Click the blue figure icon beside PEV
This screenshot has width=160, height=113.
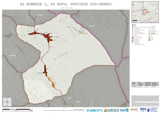[x=148, y=110]
